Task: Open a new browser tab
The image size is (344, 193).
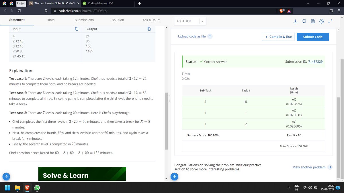Action: pyautogui.click(x=139, y=3)
